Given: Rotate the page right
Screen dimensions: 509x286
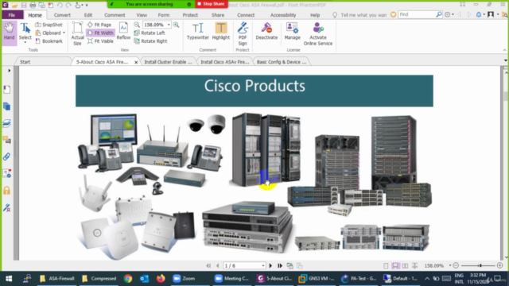Looking at the screenshot, I should pos(150,41).
